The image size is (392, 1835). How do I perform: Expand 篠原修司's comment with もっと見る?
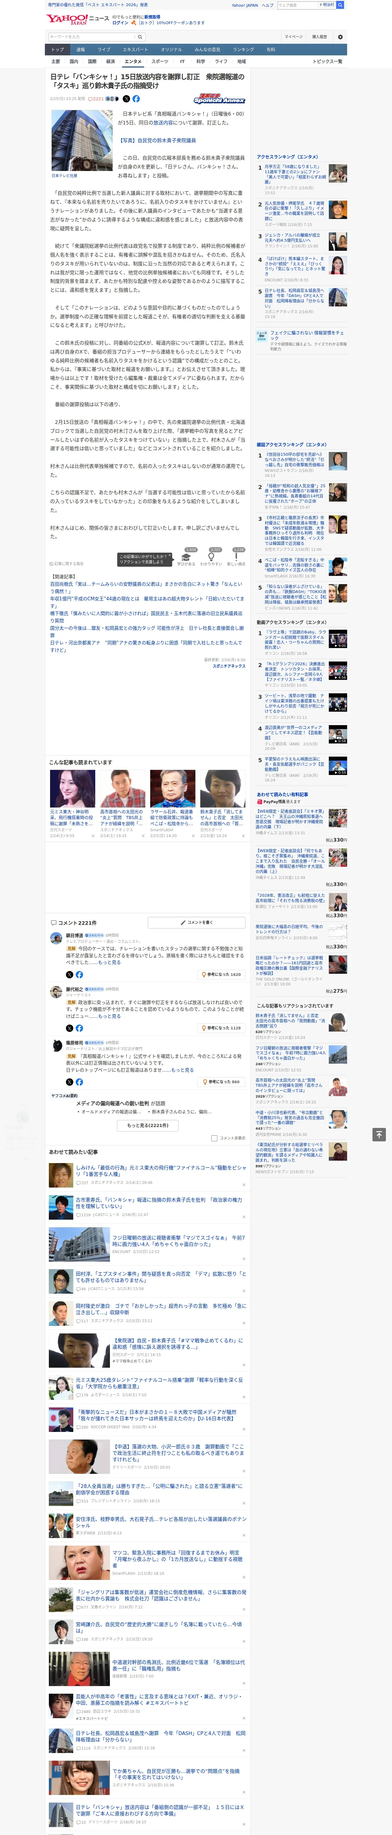pyautogui.click(x=182, y=1069)
